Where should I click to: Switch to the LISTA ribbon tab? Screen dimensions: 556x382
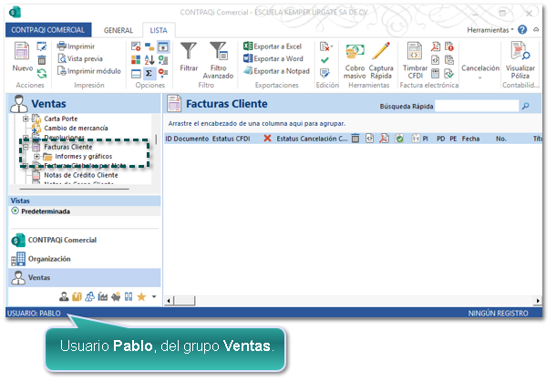[159, 30]
